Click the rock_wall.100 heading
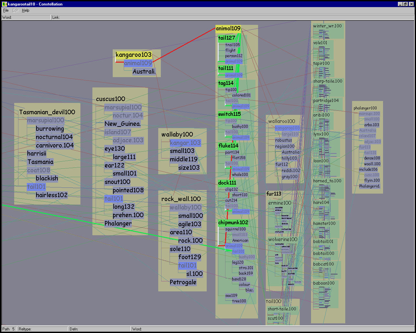The image size is (416, 333). pos(181,199)
